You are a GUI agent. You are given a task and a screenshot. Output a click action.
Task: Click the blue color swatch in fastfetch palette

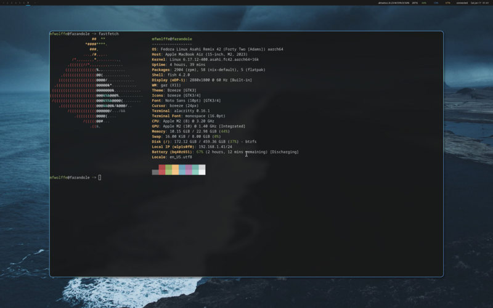pos(182,170)
